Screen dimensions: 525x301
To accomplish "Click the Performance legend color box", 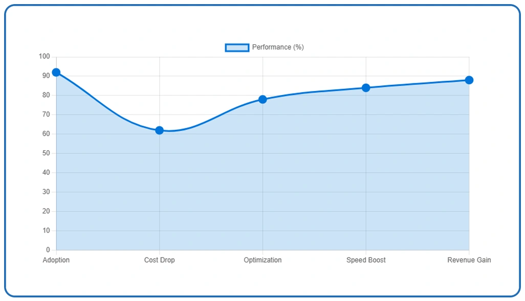I will (237, 48).
